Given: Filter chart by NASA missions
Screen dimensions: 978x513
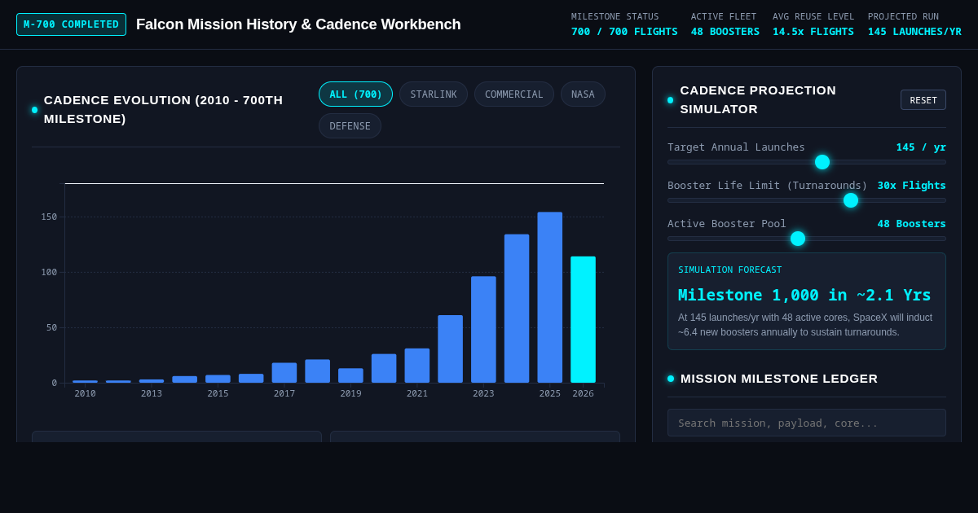Looking at the screenshot, I should pyautogui.click(x=583, y=94).
